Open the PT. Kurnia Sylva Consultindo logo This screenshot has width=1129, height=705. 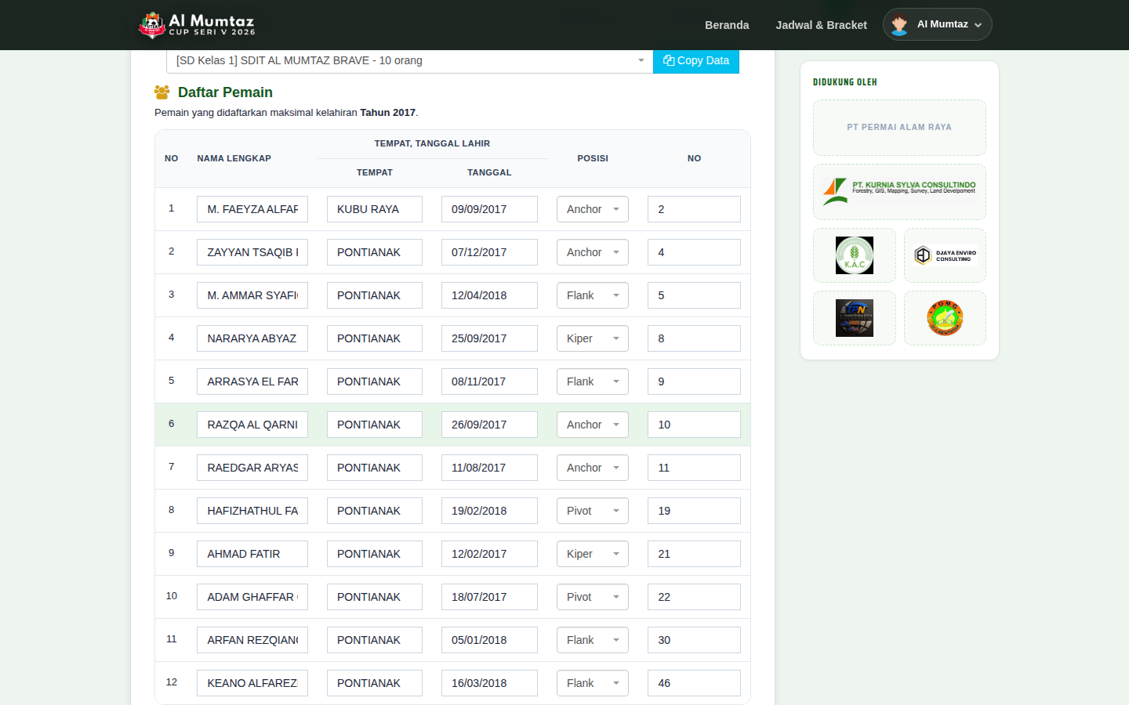(x=899, y=192)
